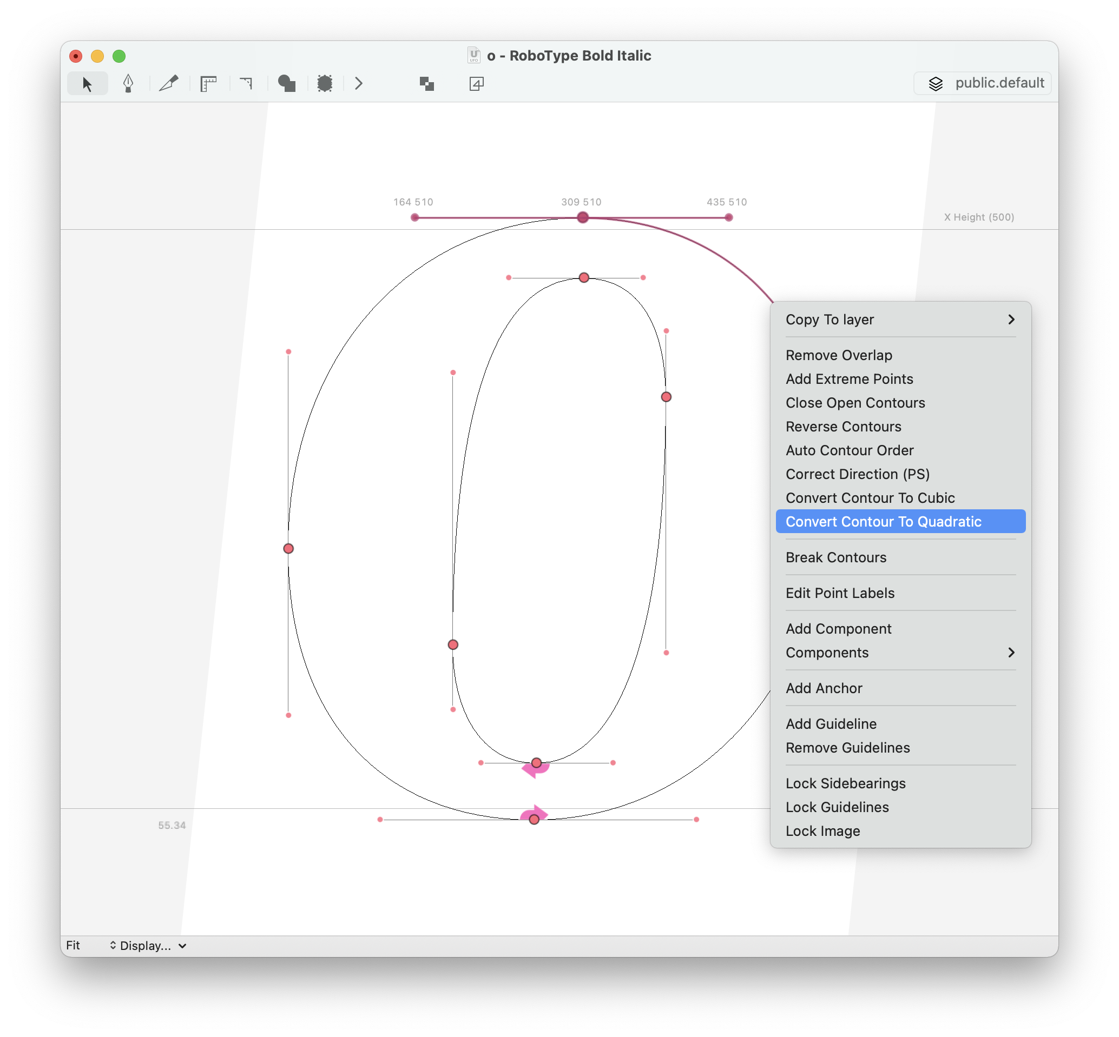Choose Lock Guidelines
Screen dimensions: 1119x1037
(x=900, y=807)
